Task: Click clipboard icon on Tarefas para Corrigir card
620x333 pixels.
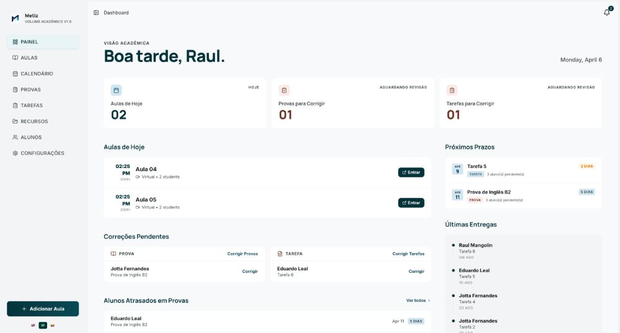Action: coord(452,90)
